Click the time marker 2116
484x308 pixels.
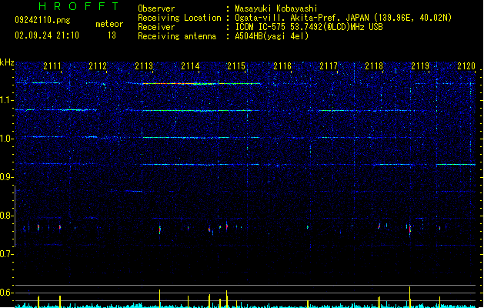282,66
